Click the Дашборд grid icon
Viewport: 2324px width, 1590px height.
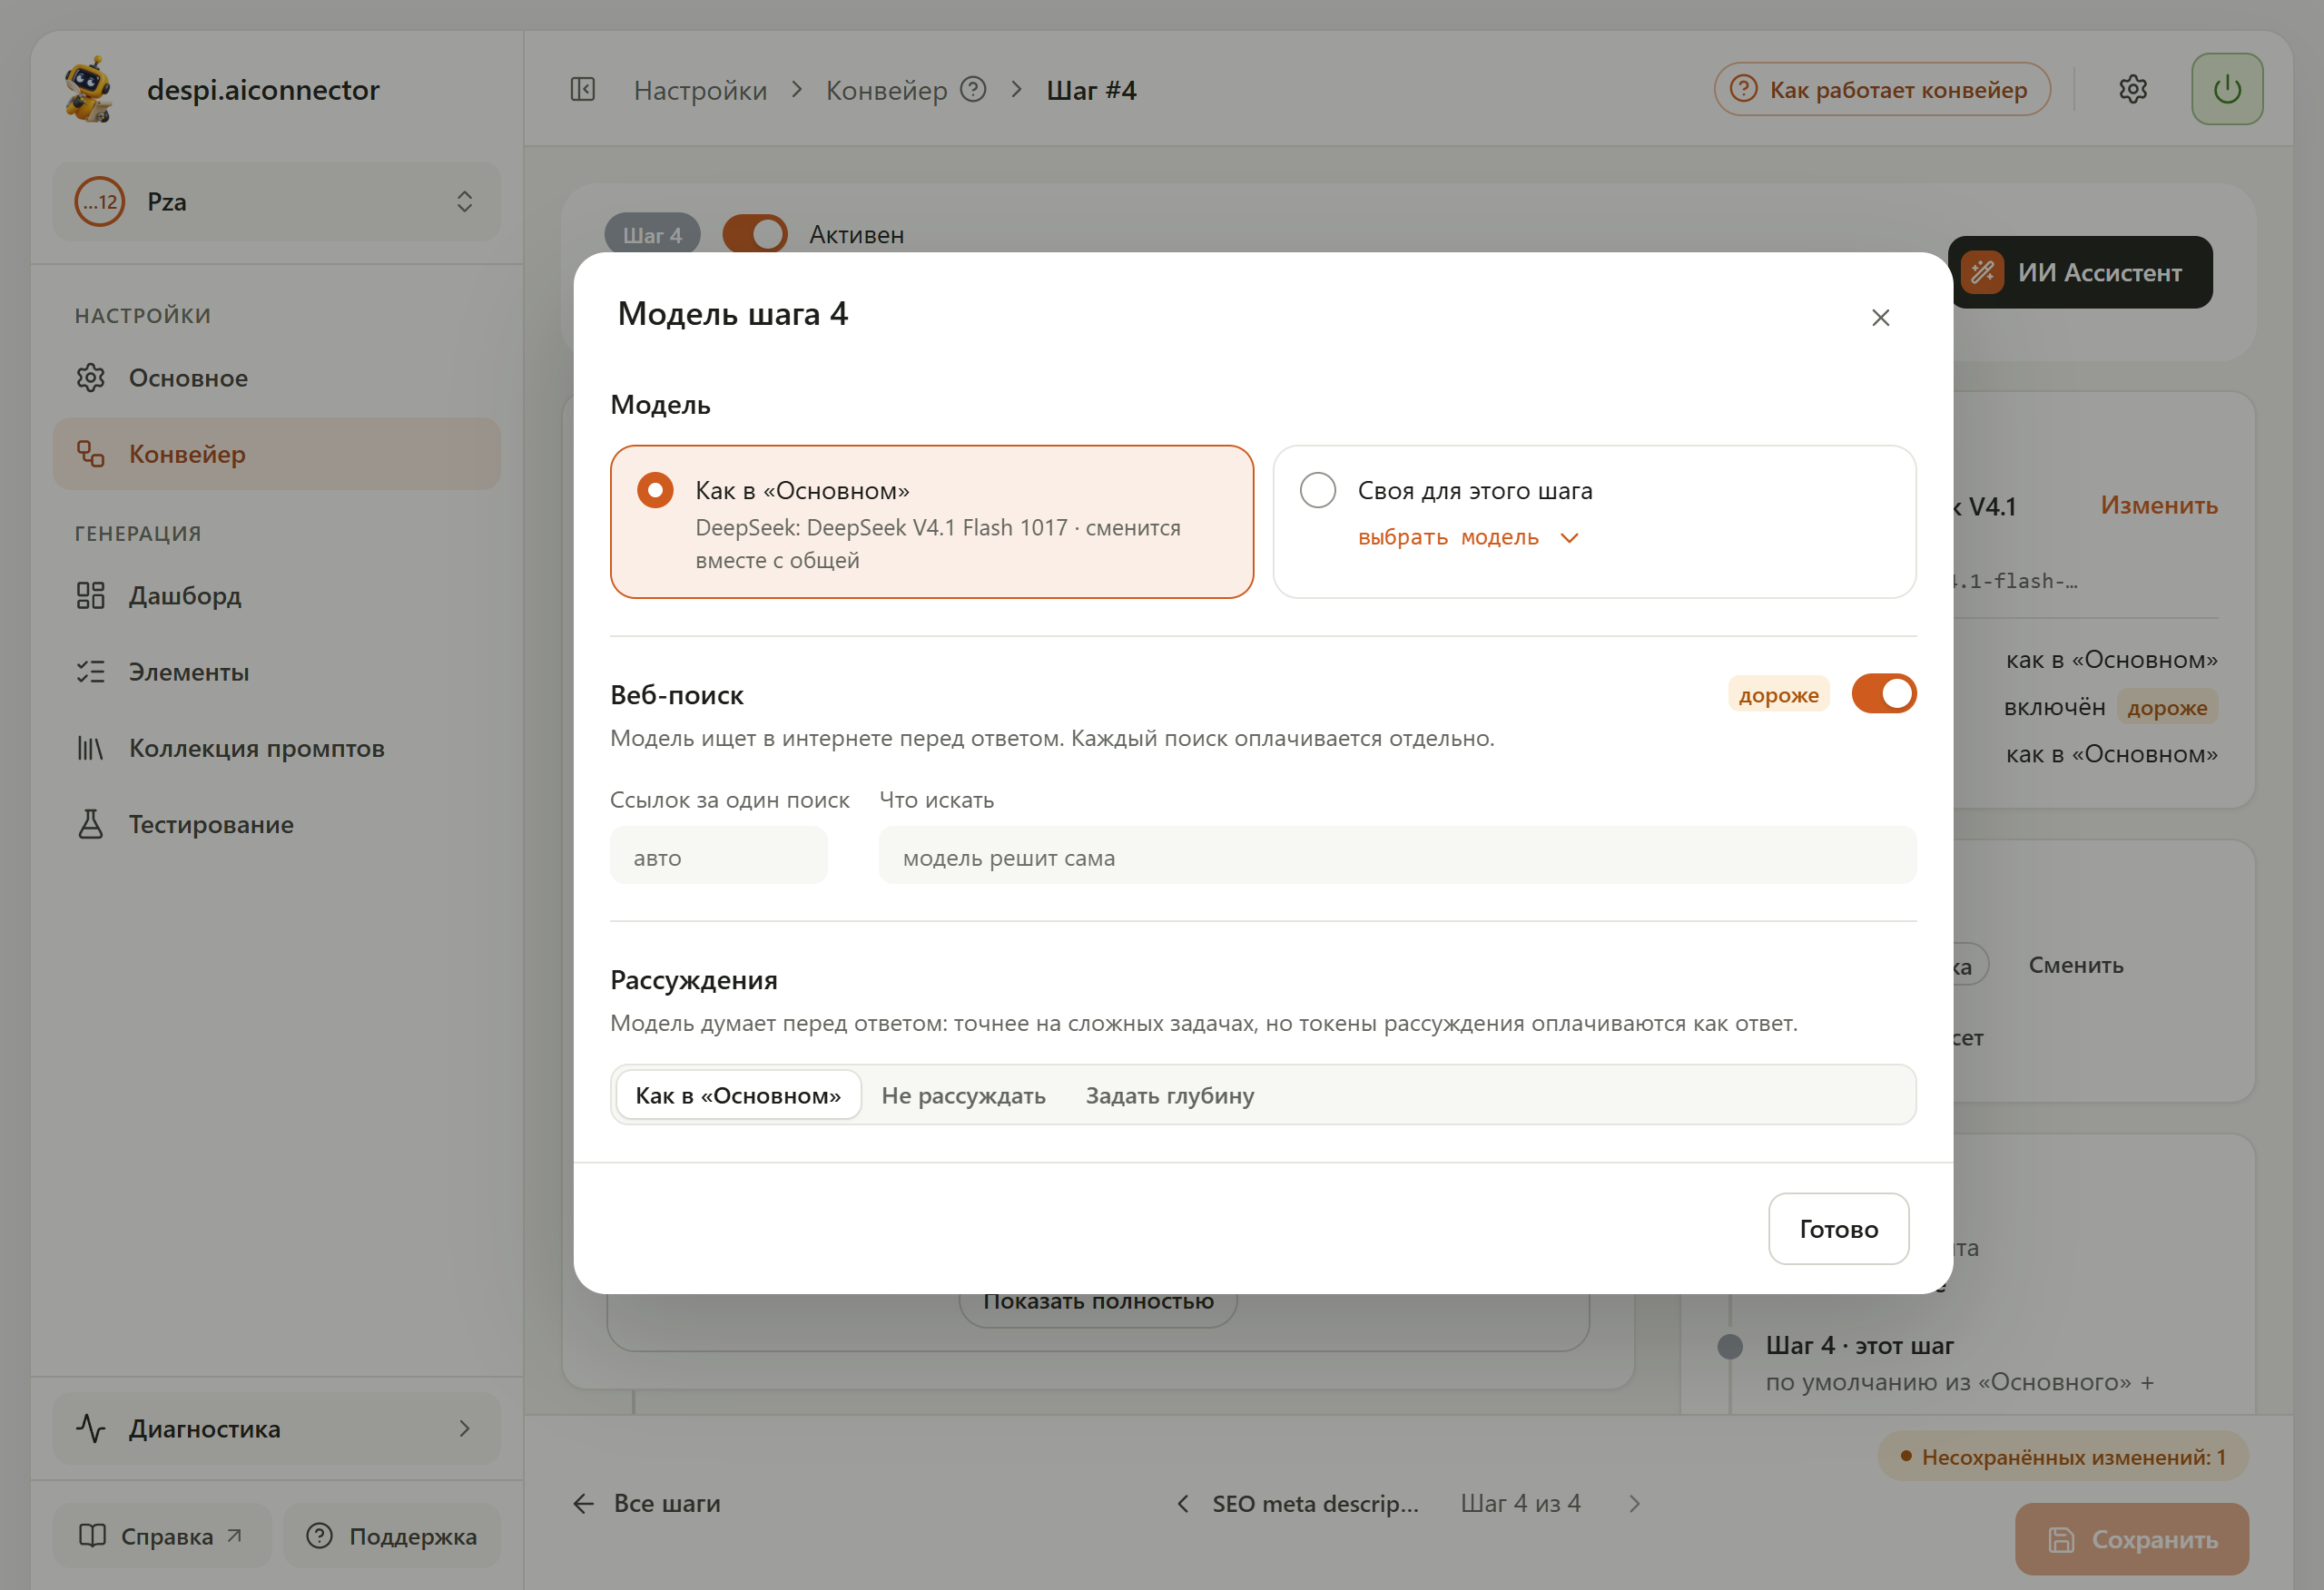tap(91, 596)
